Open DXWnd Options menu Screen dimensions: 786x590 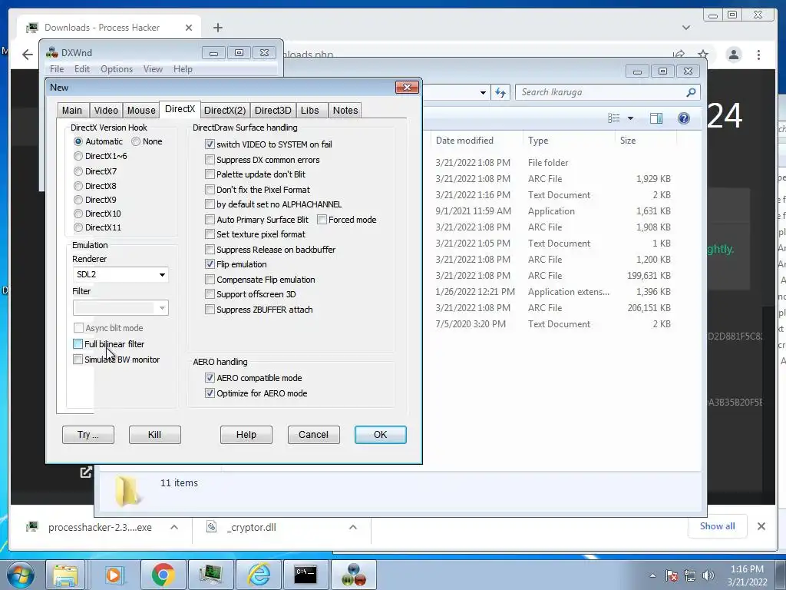pos(117,69)
